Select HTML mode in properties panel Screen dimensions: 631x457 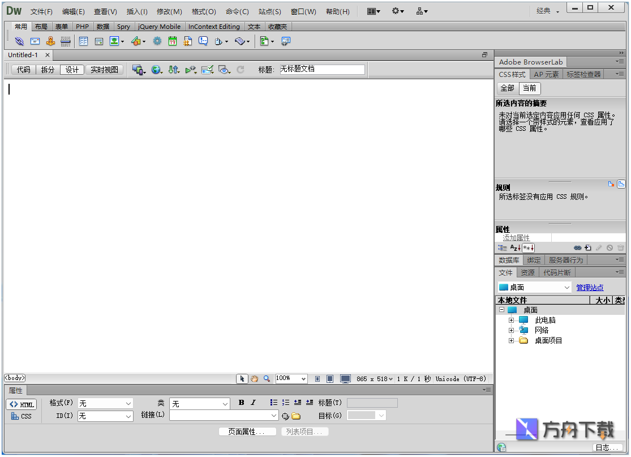tap(22, 405)
